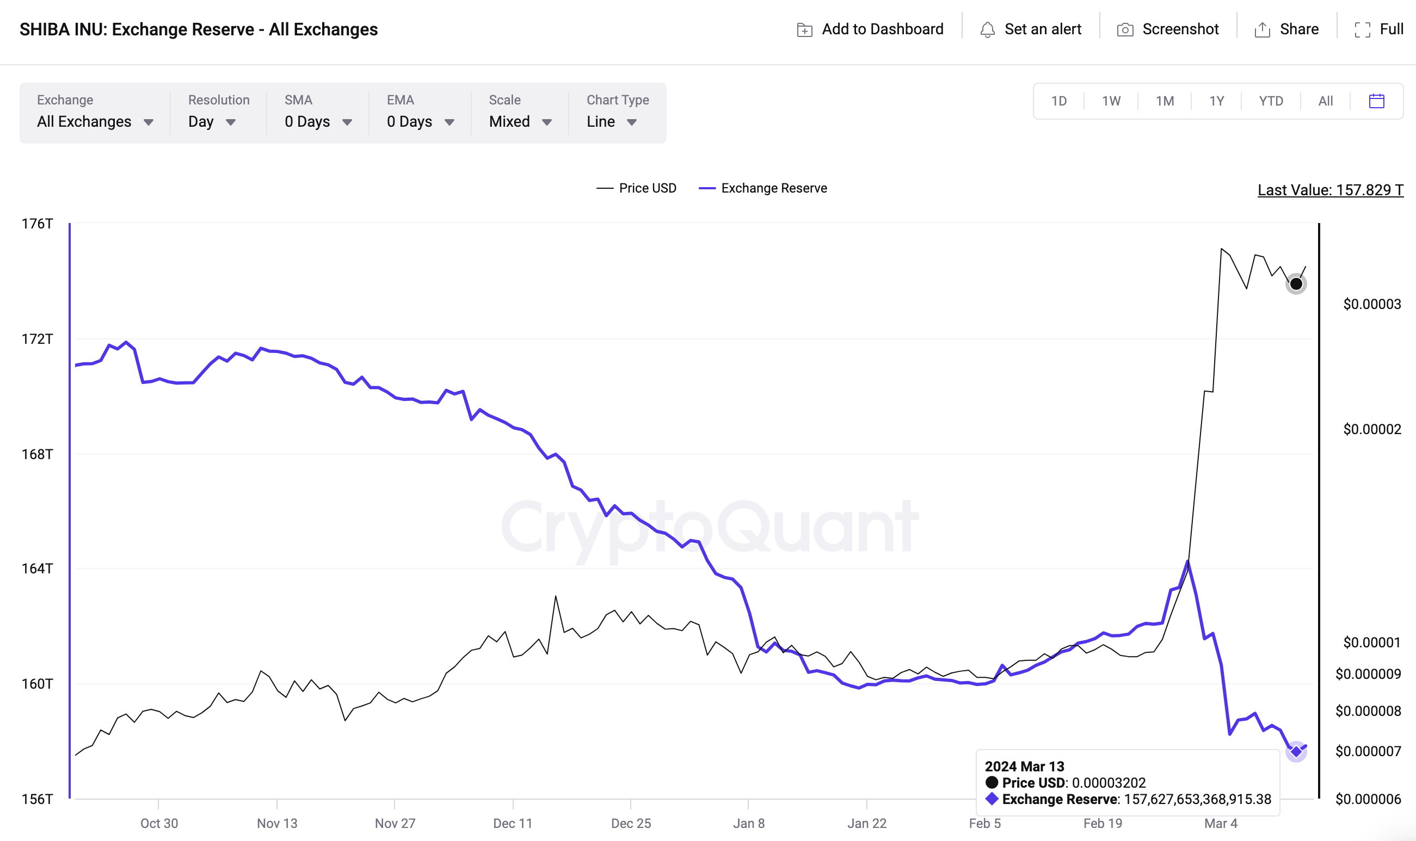Click the Add to Dashboard label
The height and width of the screenshot is (841, 1416).
882,29
